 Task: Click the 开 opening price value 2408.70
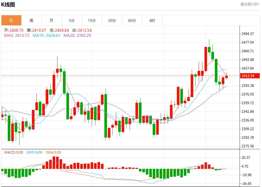click(x=16, y=30)
